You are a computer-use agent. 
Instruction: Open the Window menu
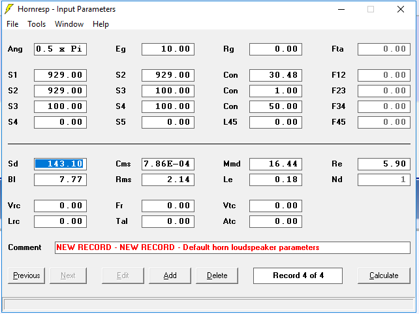pyautogui.click(x=69, y=24)
